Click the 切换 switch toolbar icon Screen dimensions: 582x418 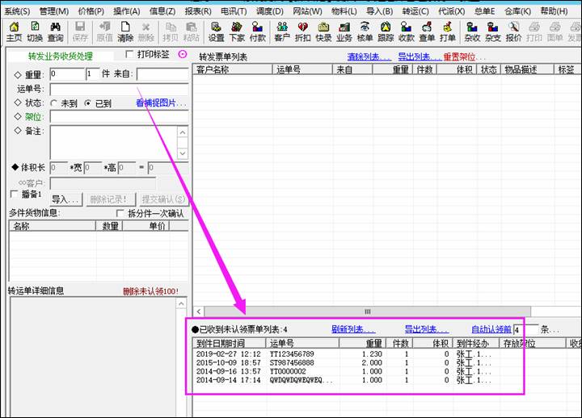click(x=35, y=31)
